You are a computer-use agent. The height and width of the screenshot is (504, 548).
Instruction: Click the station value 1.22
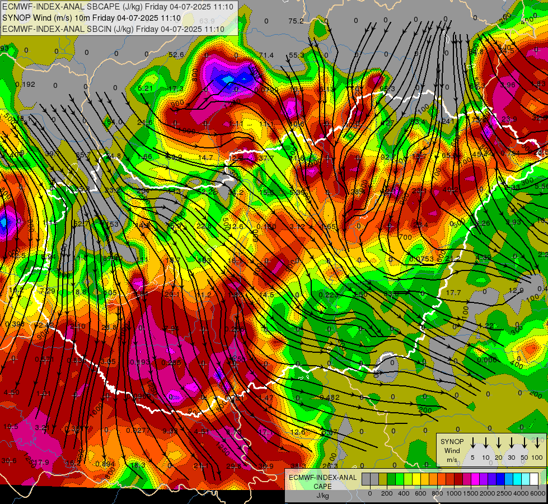(486, 325)
